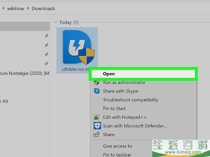
Task: Go to wikihow in the address breadcrumb
Action: 16,9
